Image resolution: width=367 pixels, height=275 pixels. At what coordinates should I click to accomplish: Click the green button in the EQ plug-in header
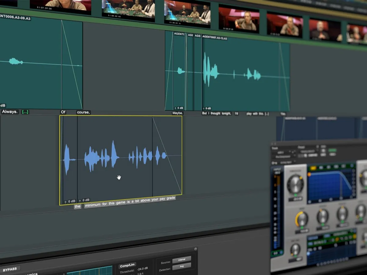[x=332, y=151]
